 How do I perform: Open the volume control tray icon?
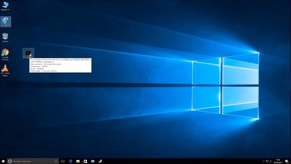click(271, 161)
